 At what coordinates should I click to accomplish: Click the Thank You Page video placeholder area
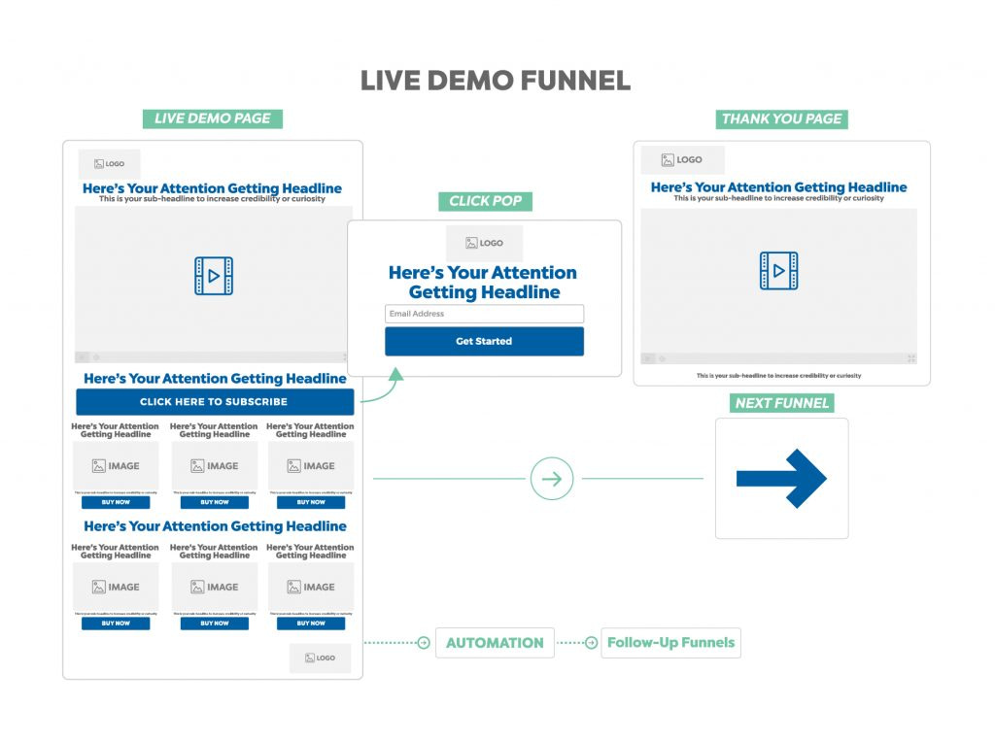point(778,286)
